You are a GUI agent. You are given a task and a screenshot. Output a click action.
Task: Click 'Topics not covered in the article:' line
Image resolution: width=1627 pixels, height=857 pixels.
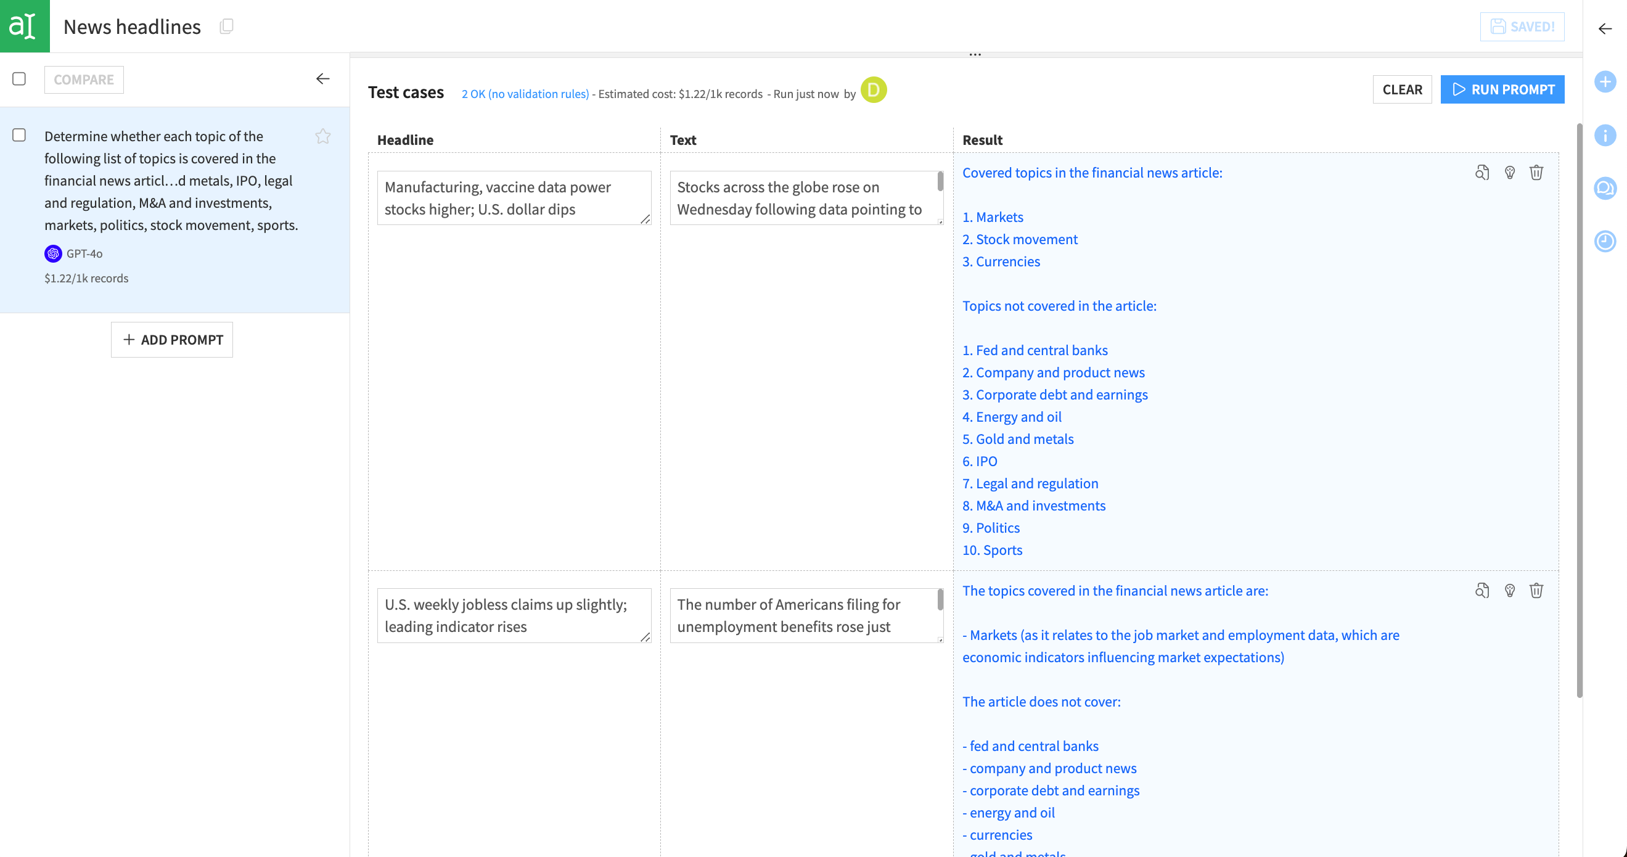pyautogui.click(x=1059, y=306)
